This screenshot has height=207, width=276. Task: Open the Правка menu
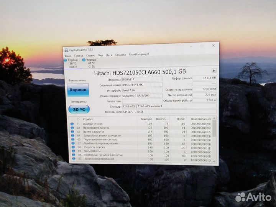(x=79, y=56)
